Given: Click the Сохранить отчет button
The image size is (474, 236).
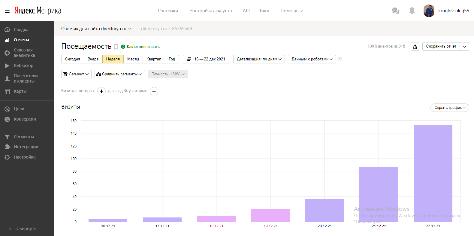Looking at the screenshot, I should click(441, 46).
